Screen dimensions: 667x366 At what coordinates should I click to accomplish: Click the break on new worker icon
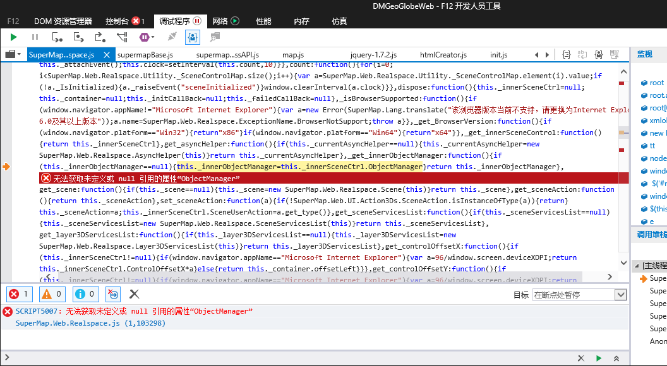(x=122, y=37)
